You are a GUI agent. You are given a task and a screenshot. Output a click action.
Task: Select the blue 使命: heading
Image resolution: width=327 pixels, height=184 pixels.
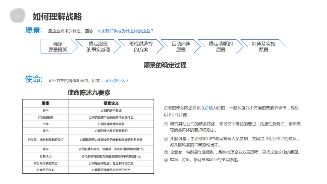tap(34, 79)
